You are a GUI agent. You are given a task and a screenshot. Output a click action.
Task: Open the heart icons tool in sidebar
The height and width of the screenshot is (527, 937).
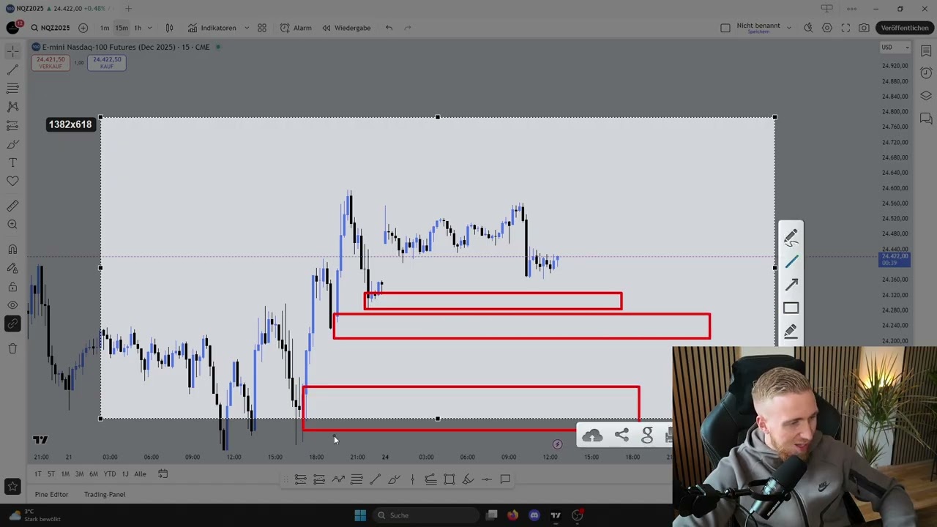(x=12, y=181)
